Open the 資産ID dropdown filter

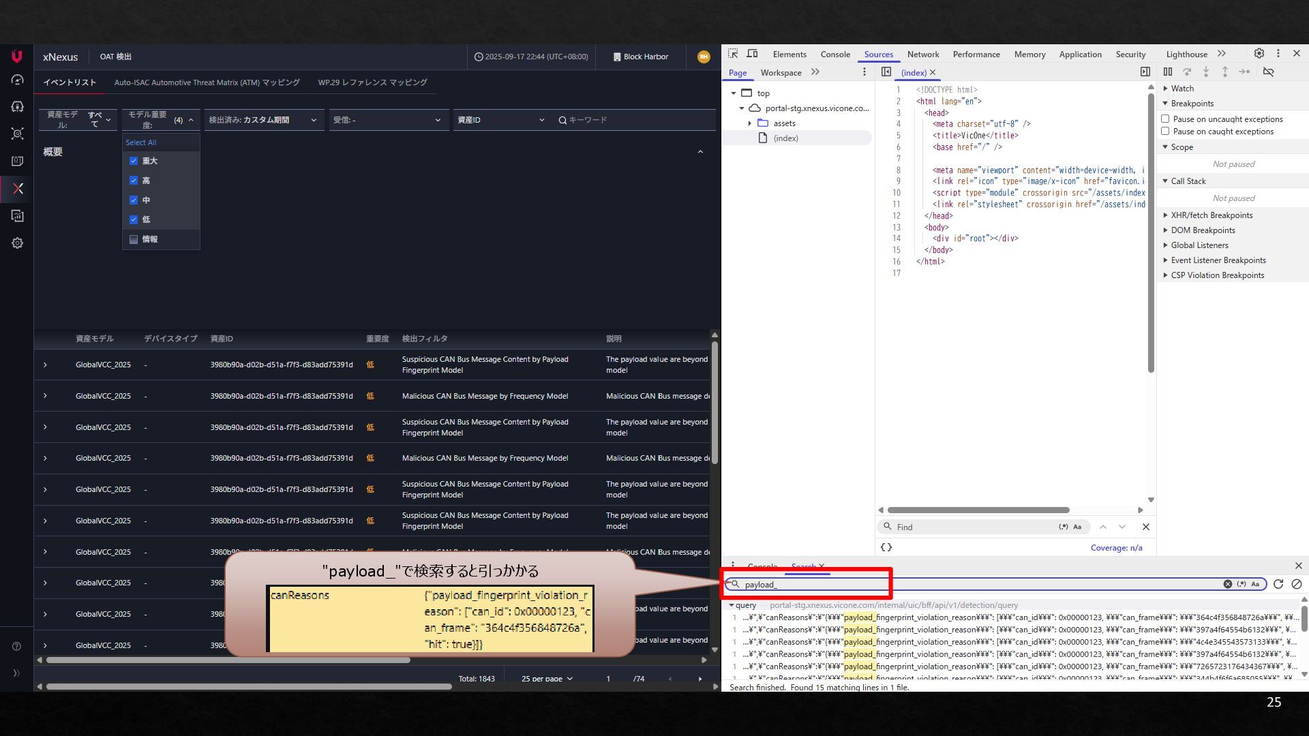click(501, 120)
